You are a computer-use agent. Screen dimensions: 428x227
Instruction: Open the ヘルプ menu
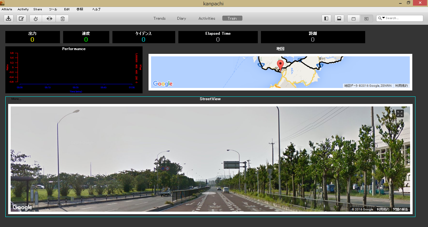[96, 9]
